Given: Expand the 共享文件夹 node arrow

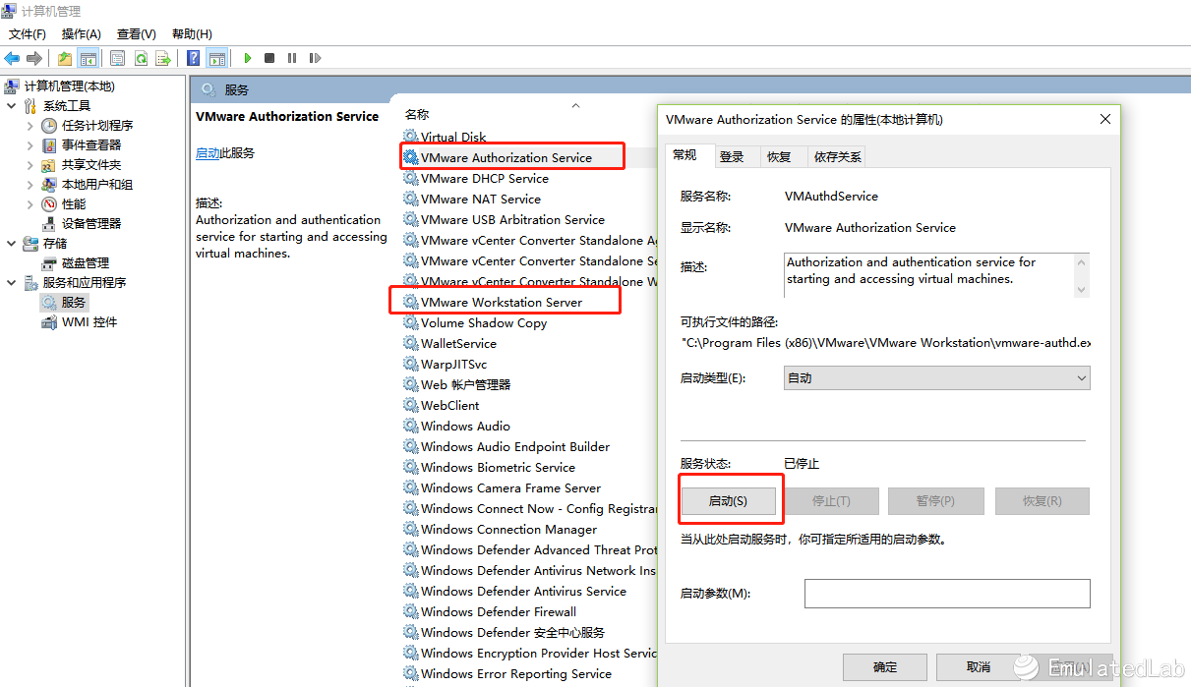Looking at the screenshot, I should coord(30,165).
